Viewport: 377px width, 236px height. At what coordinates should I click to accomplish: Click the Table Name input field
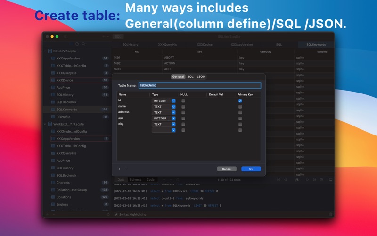[x=200, y=85]
